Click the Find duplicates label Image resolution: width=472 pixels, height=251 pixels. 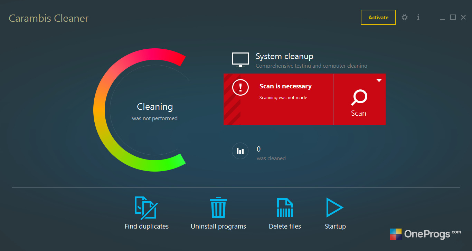(147, 226)
